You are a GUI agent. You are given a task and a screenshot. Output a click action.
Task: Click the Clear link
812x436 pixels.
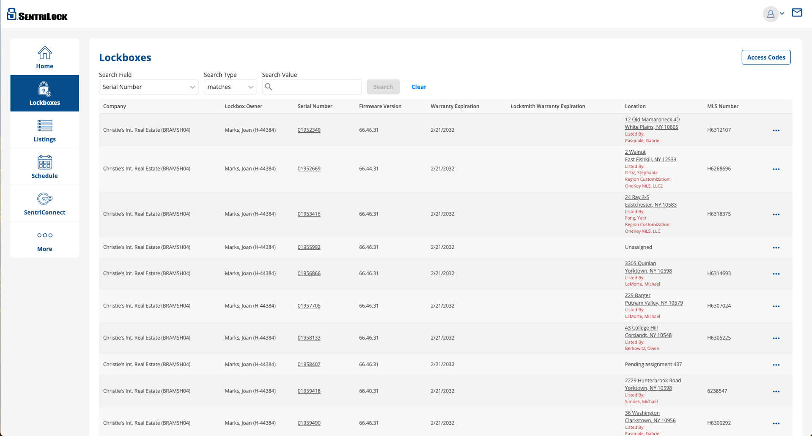pyautogui.click(x=419, y=87)
